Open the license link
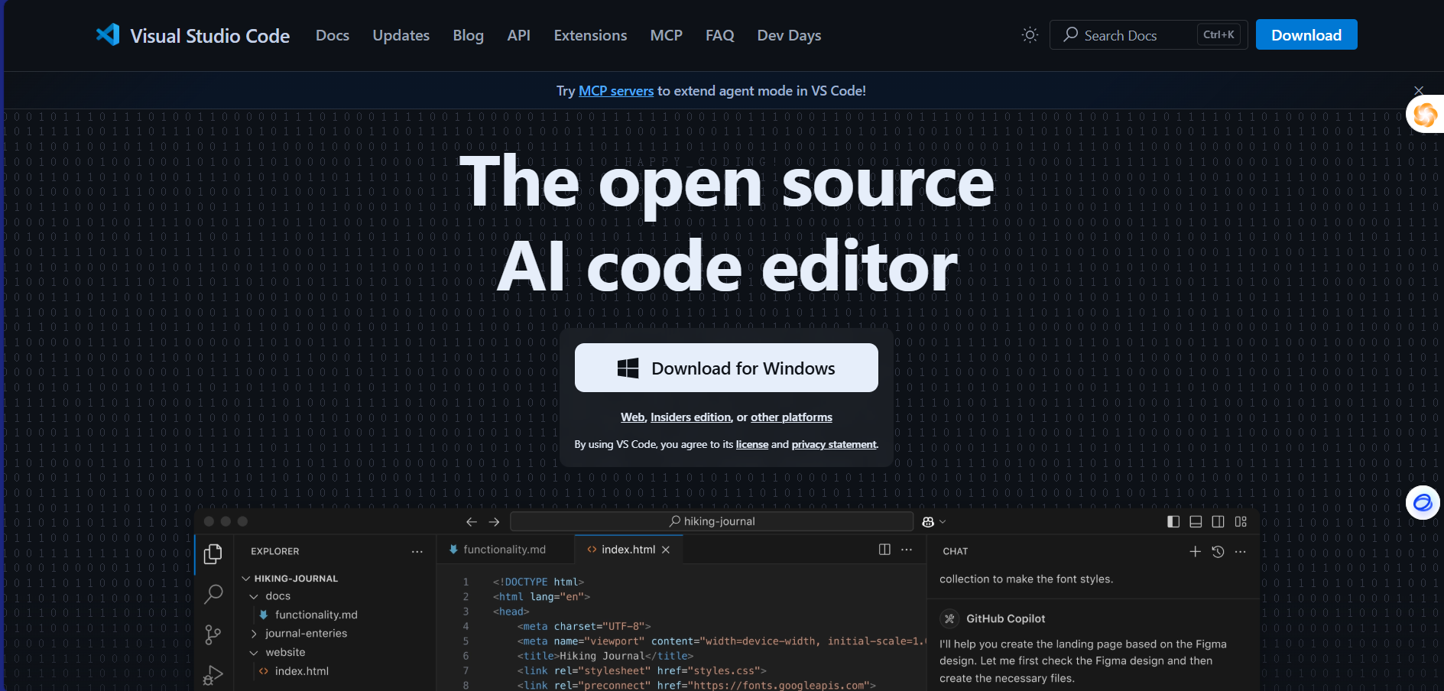The height and width of the screenshot is (691, 1444). pyautogui.click(x=752, y=445)
